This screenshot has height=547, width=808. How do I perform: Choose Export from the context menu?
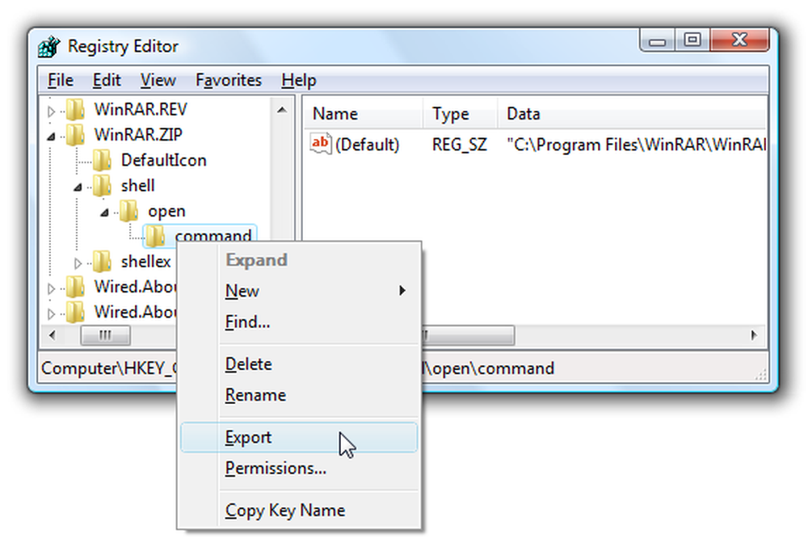(x=299, y=437)
